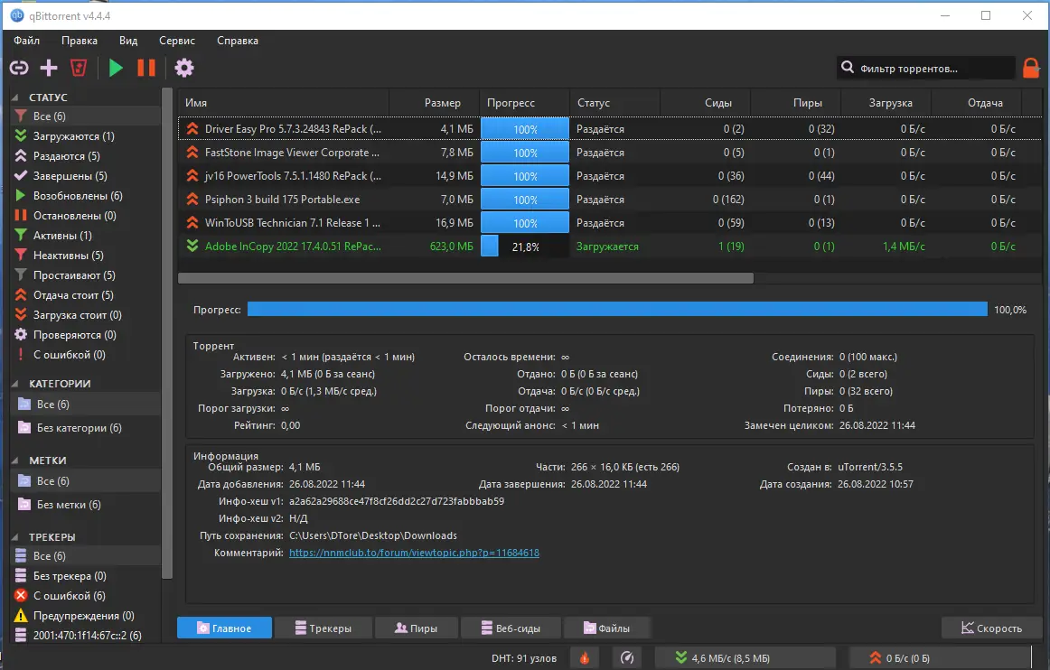Click the detail panel Прогресс bar
Image resolution: width=1050 pixels, height=670 pixels.
617,309
